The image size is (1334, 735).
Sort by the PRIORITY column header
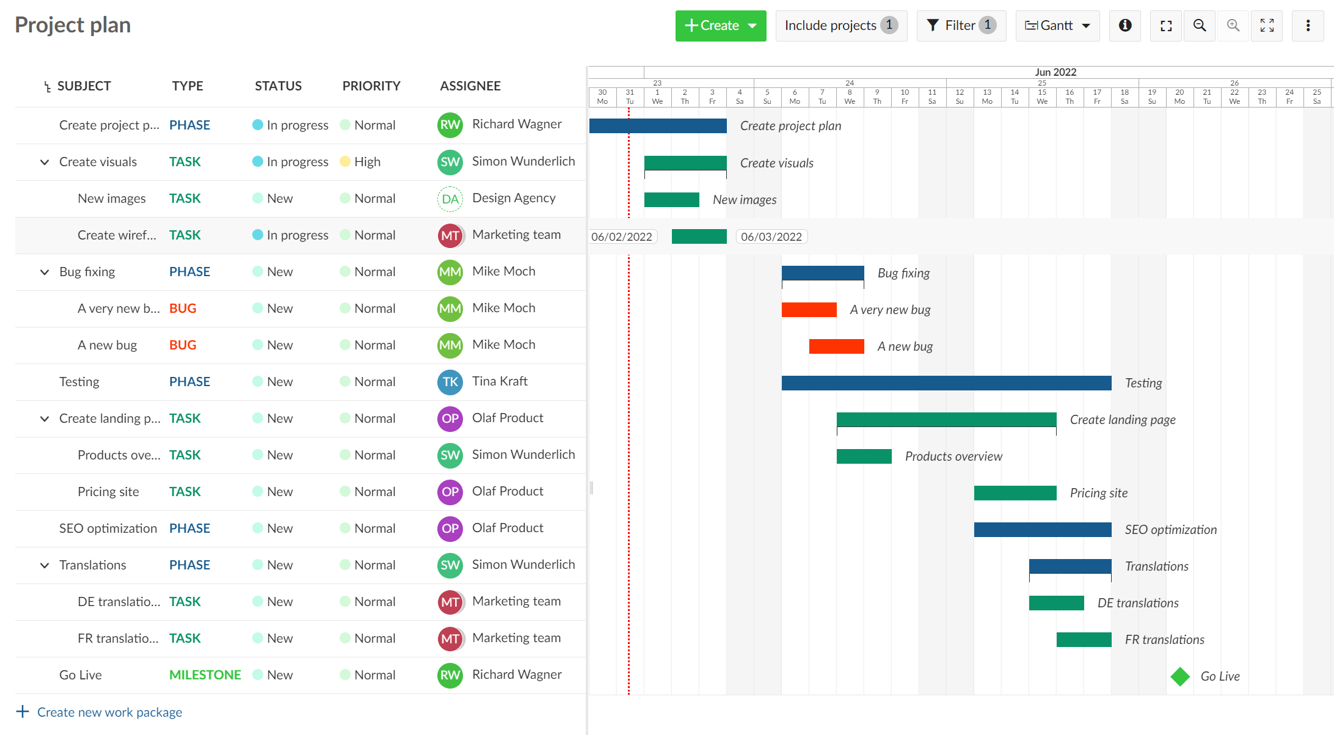point(371,86)
